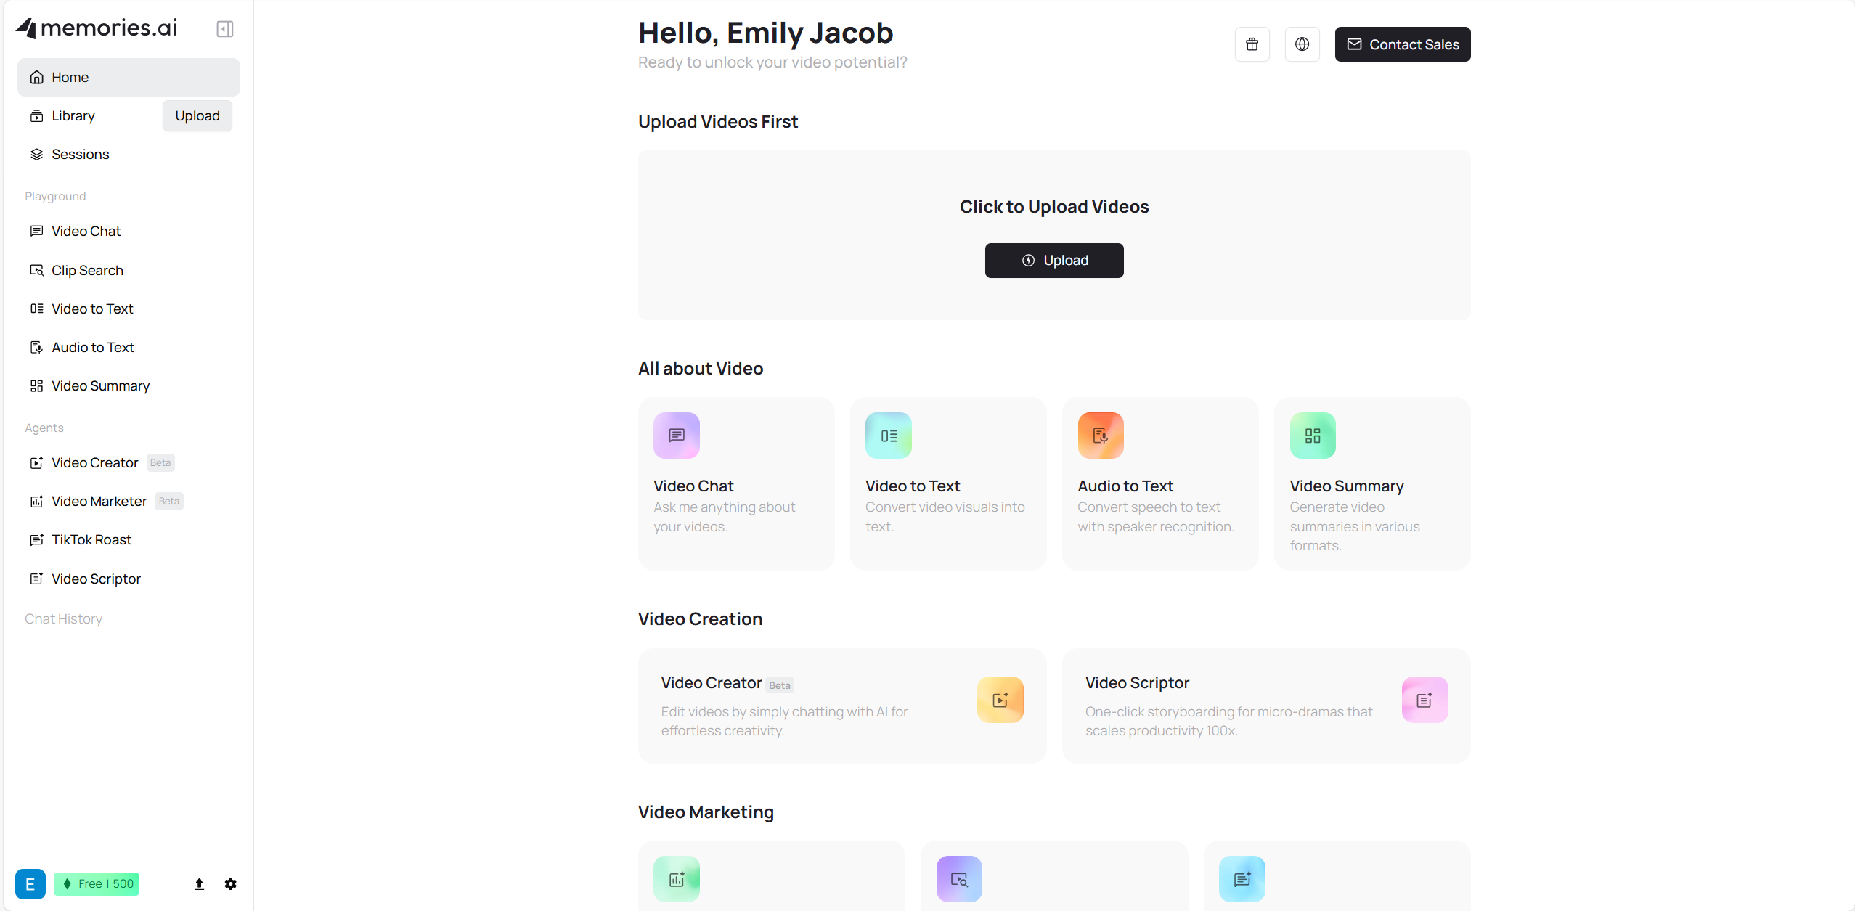Open the Video Creator card in Video Creation

[841, 706]
